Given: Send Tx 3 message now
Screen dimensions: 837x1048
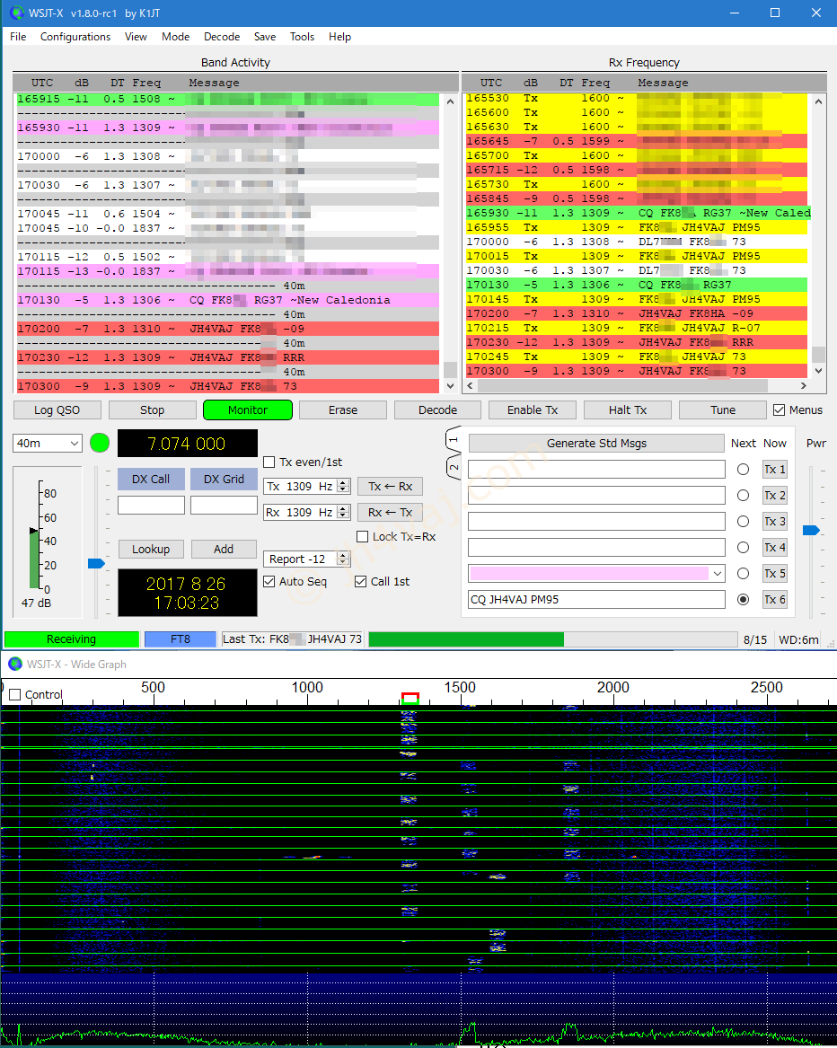Looking at the screenshot, I should 775,522.
